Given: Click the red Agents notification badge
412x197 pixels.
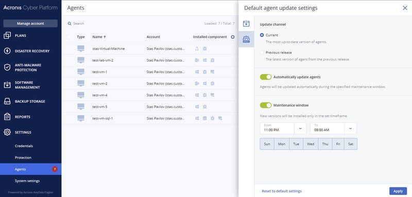Looking at the screenshot, I should [55, 169].
